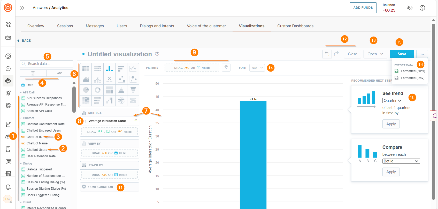Click the Save button
Image resolution: width=438 pixels, height=209 pixels.
[x=402, y=54]
